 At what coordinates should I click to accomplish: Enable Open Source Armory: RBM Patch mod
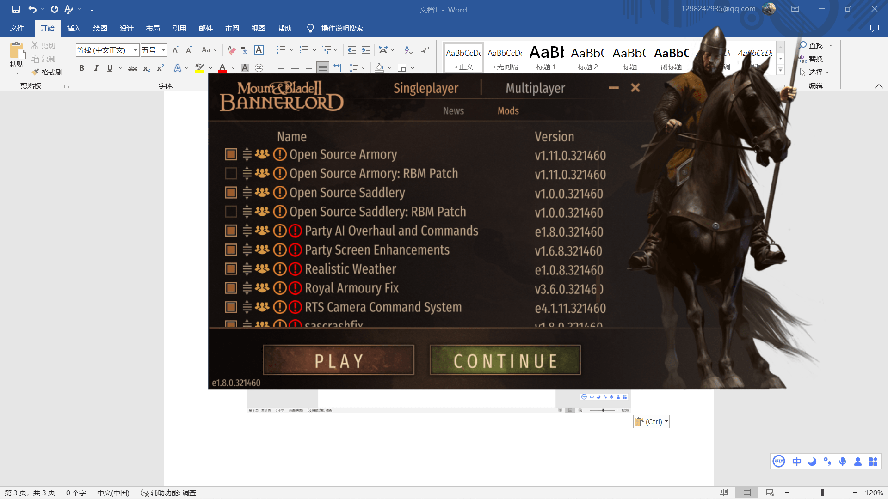[x=231, y=173]
